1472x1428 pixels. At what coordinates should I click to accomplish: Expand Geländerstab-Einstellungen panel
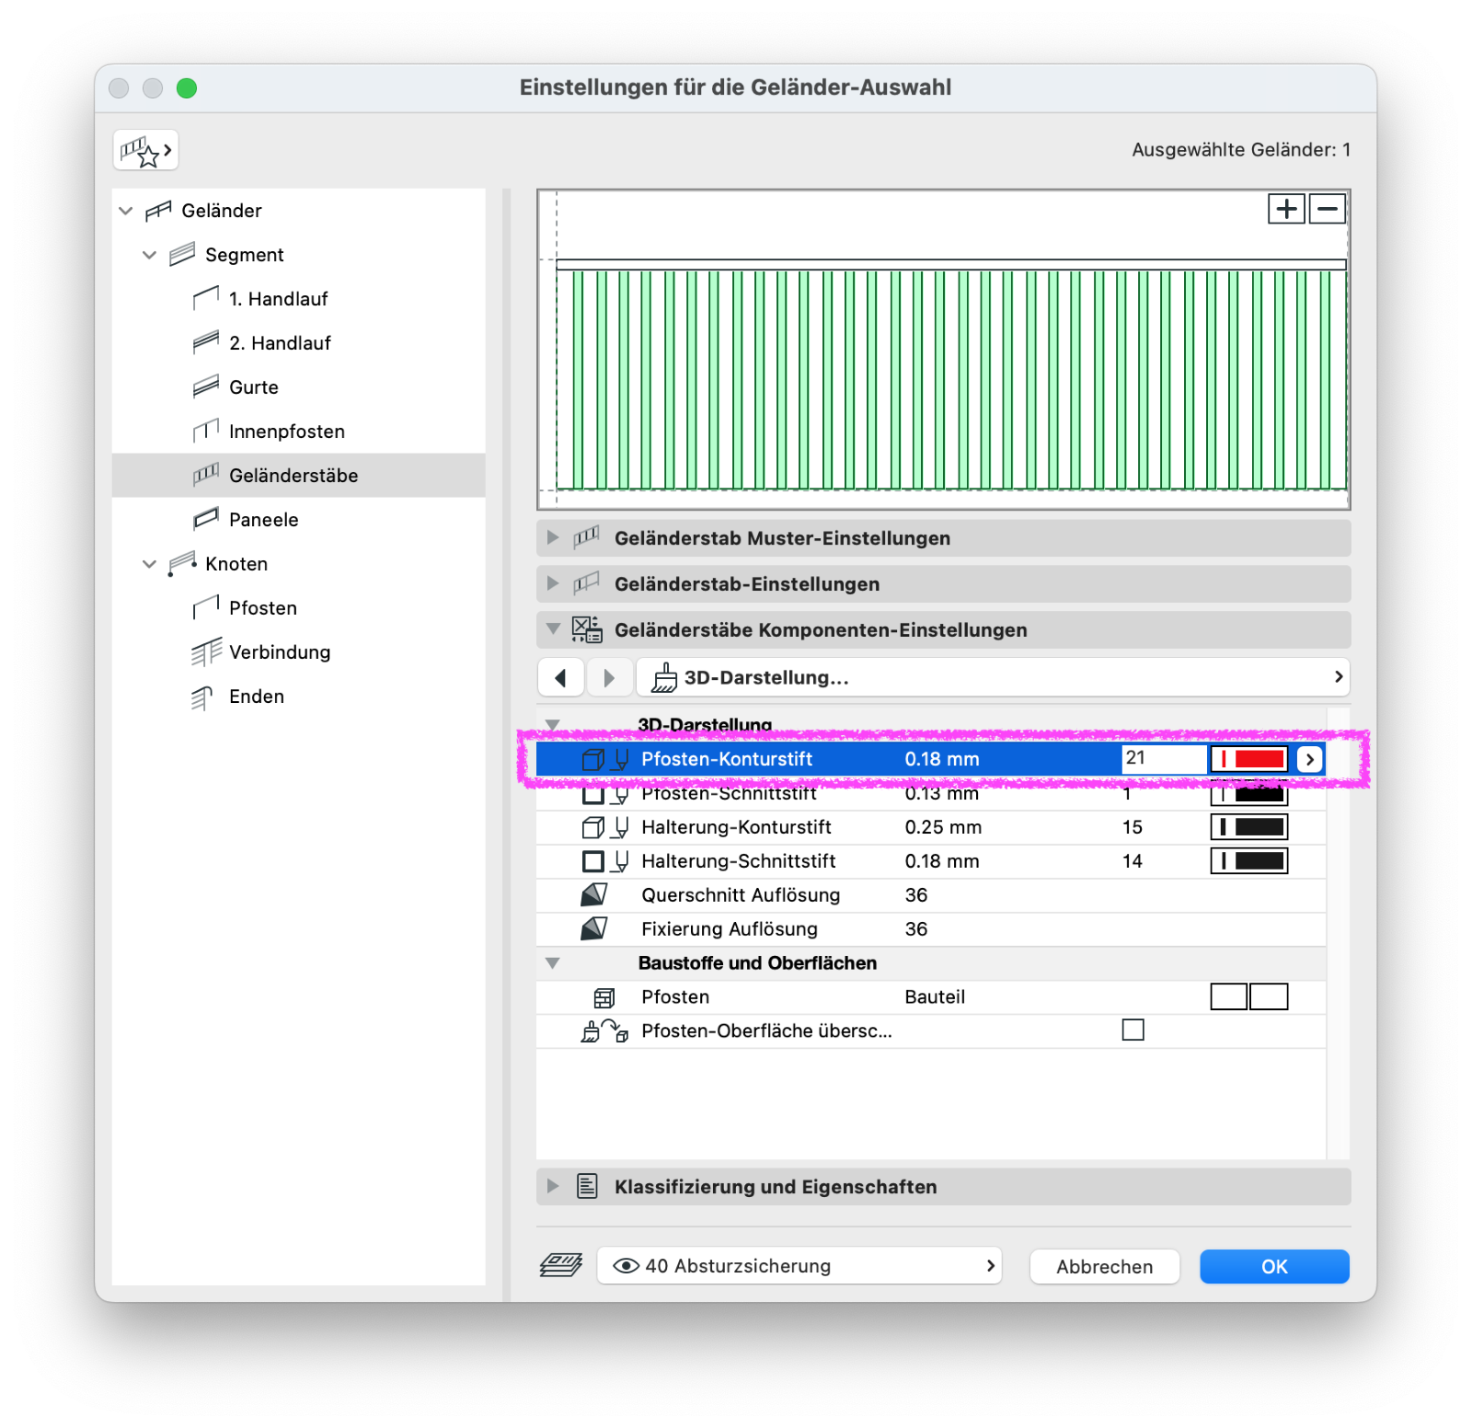(x=553, y=583)
